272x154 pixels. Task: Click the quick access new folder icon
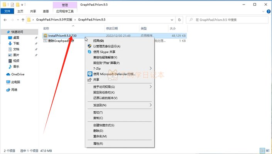click(17, 5)
